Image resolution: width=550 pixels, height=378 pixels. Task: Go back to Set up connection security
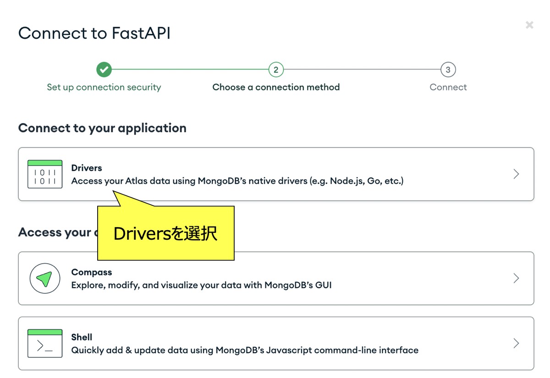click(104, 87)
